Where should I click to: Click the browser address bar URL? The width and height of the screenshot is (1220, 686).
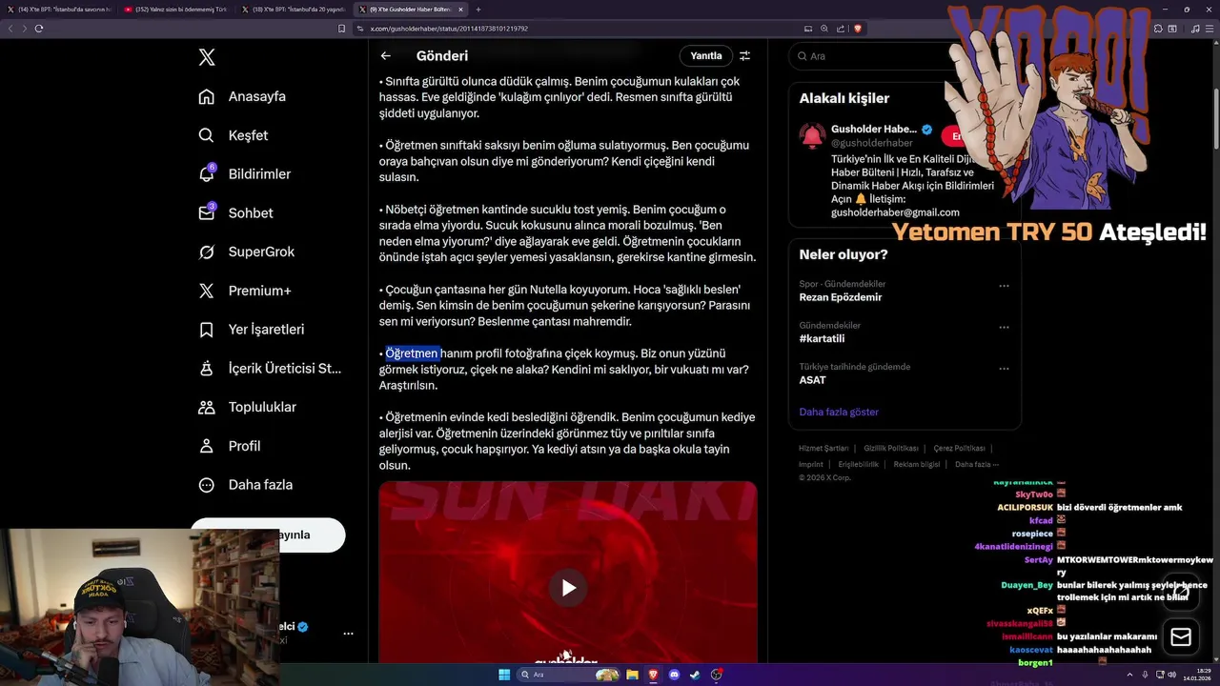(x=448, y=29)
